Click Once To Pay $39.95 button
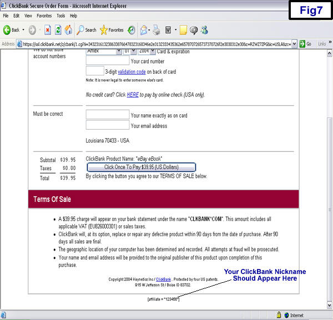The width and height of the screenshot is (333, 320). click(141, 167)
